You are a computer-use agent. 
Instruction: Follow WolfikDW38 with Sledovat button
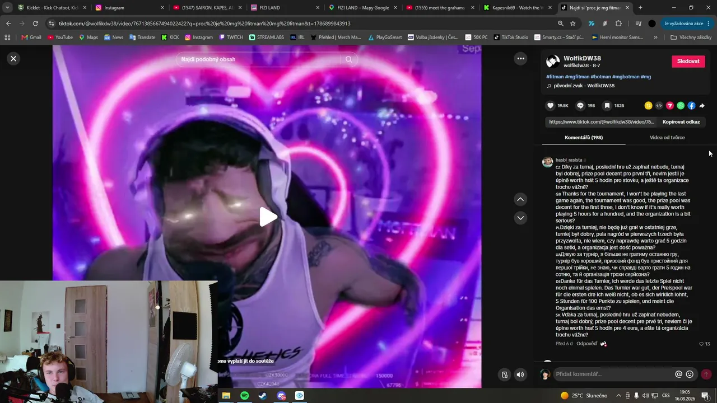pyautogui.click(x=688, y=61)
